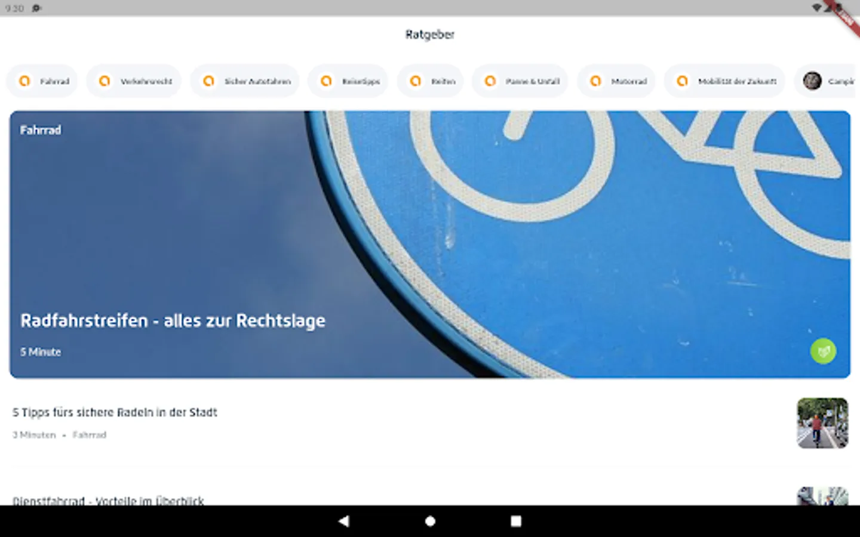Click the gray Fahrrad tag under 5 Tipps
Image resolution: width=860 pixels, height=537 pixels.
click(x=90, y=435)
